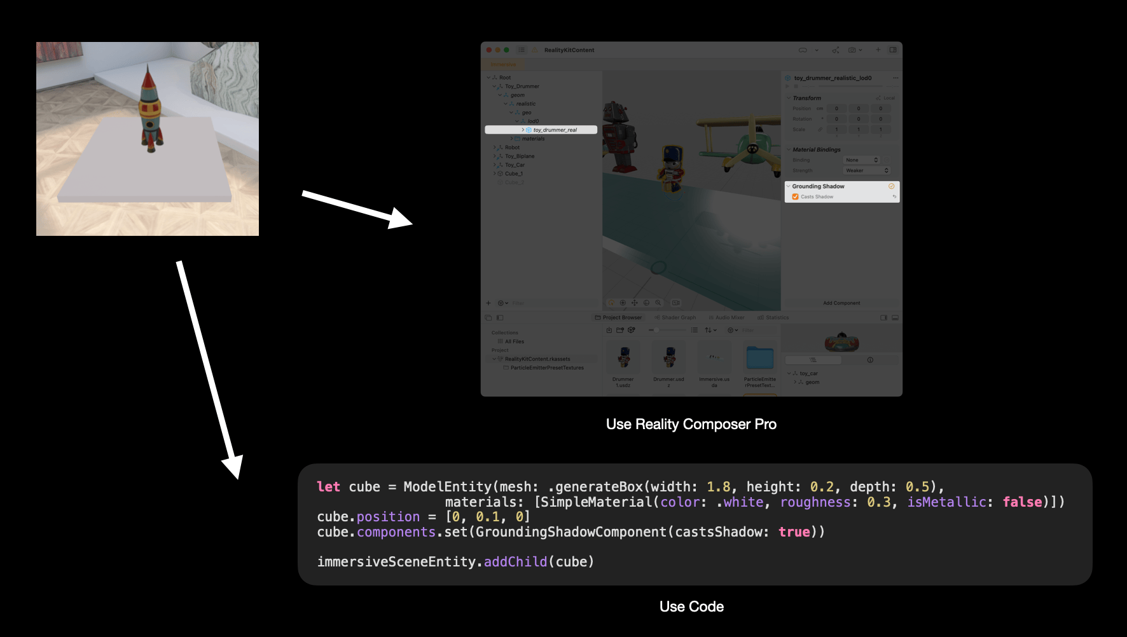
Task: Open the sort order dropdown
Action: tap(710, 331)
